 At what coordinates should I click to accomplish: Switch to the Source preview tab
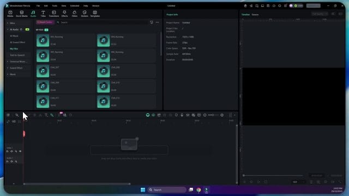pyautogui.click(x=255, y=15)
